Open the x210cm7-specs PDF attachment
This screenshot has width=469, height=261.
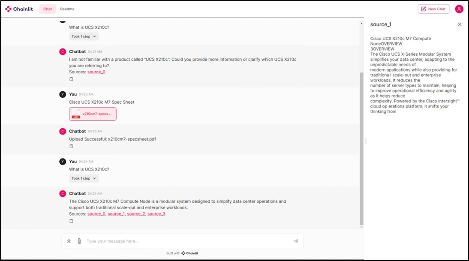[93, 114]
